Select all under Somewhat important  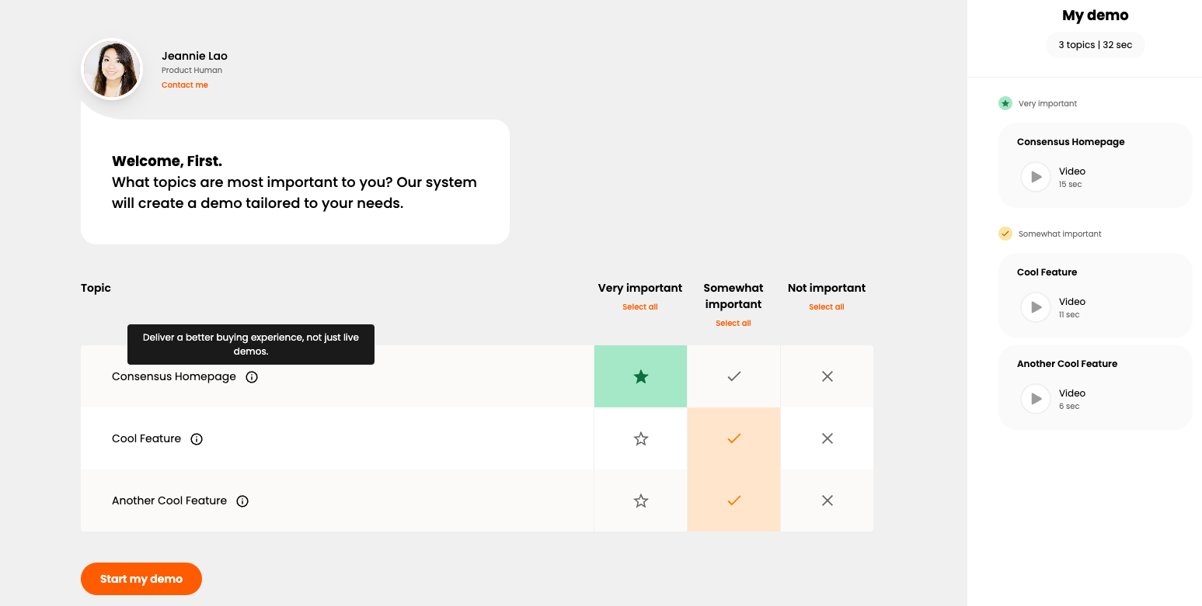(733, 324)
